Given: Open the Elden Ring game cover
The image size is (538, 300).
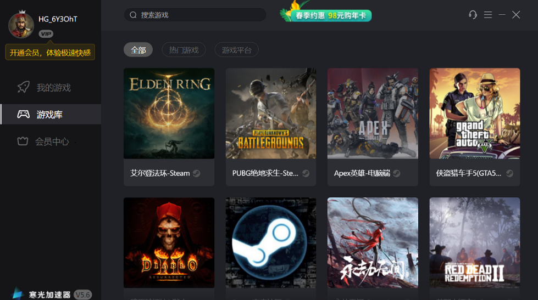Looking at the screenshot, I should point(169,114).
